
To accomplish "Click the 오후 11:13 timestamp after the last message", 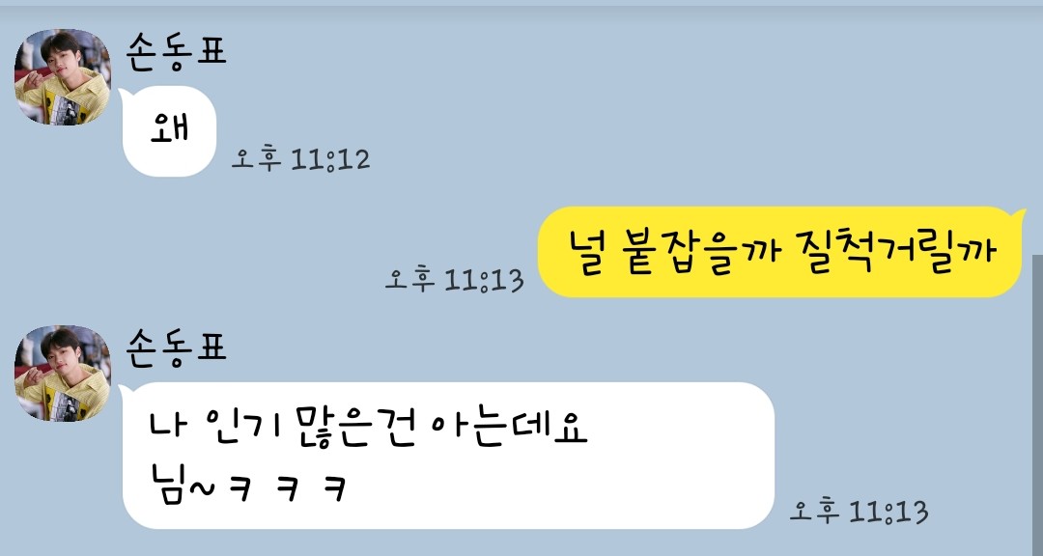I will 859,512.
